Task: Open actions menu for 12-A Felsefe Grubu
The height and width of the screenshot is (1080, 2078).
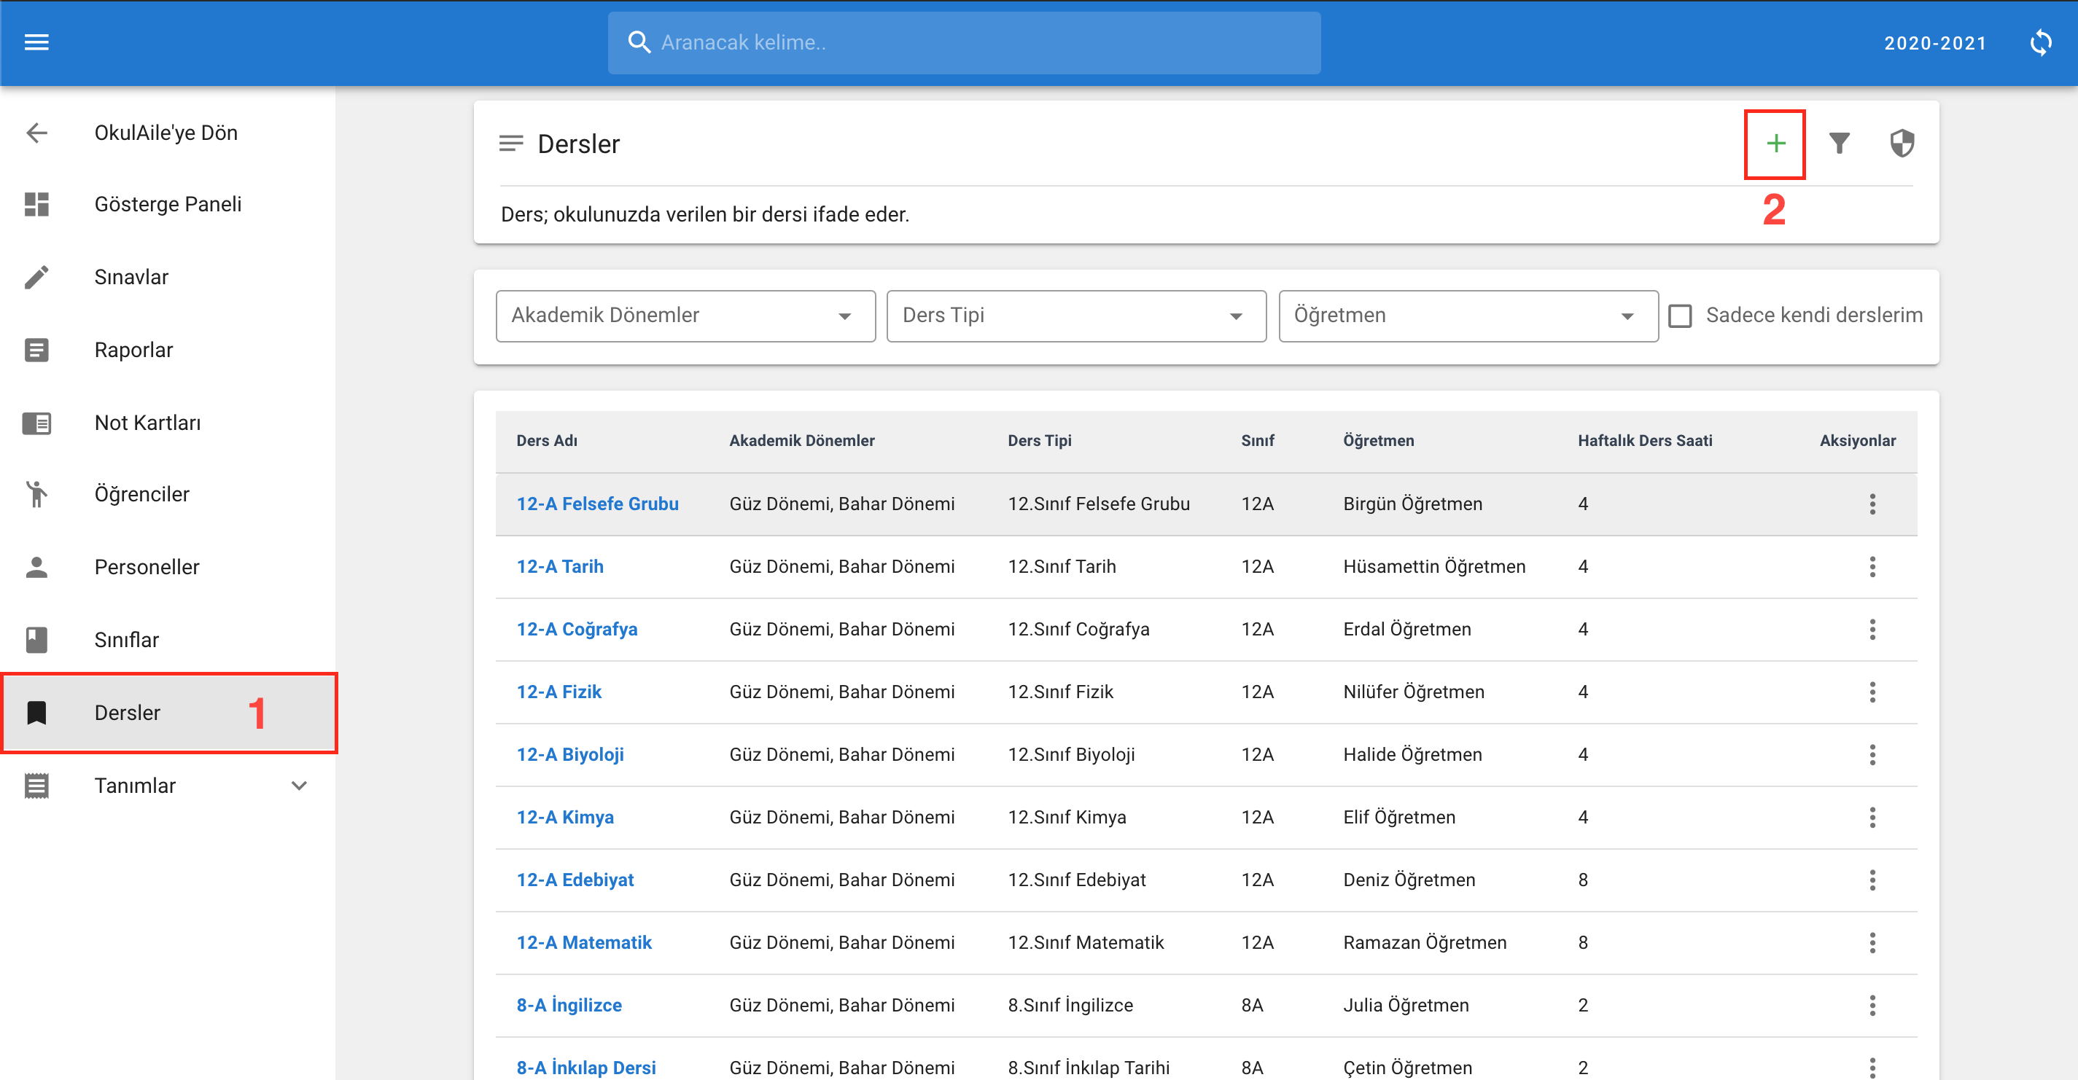Action: pyautogui.click(x=1872, y=504)
